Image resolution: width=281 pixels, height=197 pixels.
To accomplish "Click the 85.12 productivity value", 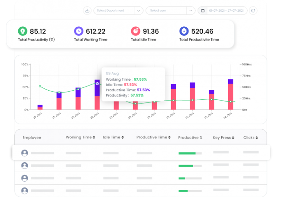I will pos(38,31).
